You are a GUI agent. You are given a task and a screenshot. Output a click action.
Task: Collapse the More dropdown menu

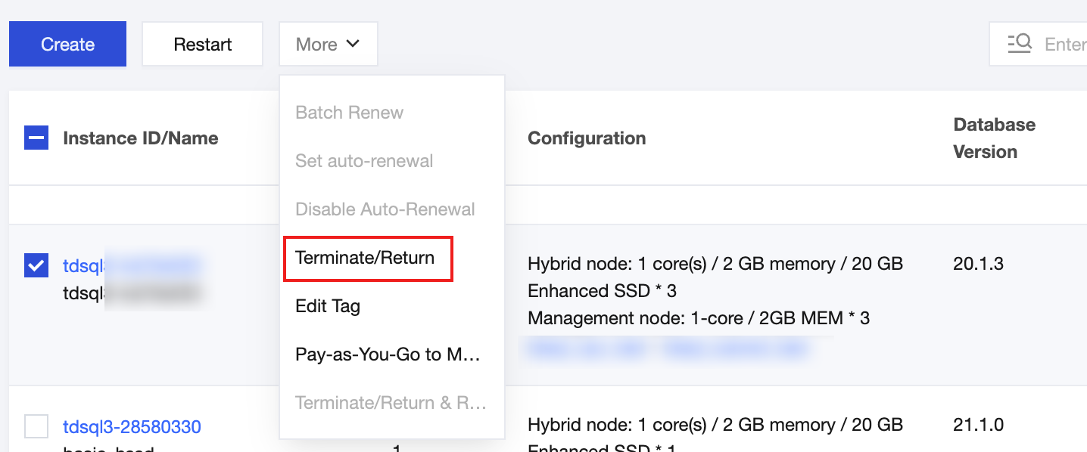[328, 45]
